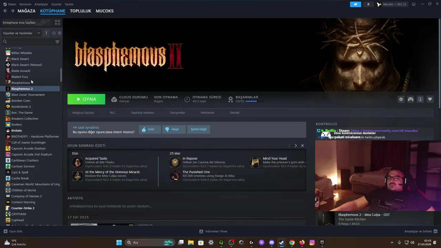This screenshot has height=248, width=441.
Task: Open the Arkadaşlar menu
Action: pyautogui.click(x=41, y=4)
